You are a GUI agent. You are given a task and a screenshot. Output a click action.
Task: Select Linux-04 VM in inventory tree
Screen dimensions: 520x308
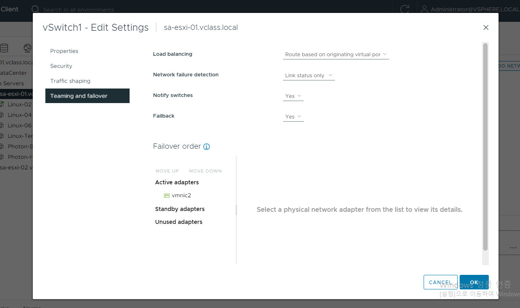click(19, 115)
